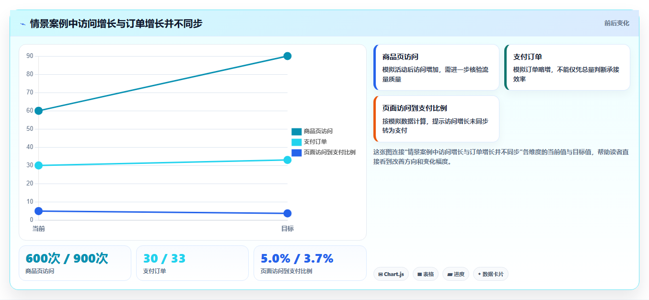Click text 按模拟数据计算，提示访问增长未同步转为支付
Image resolution: width=649 pixels, height=300 pixels.
click(435, 126)
